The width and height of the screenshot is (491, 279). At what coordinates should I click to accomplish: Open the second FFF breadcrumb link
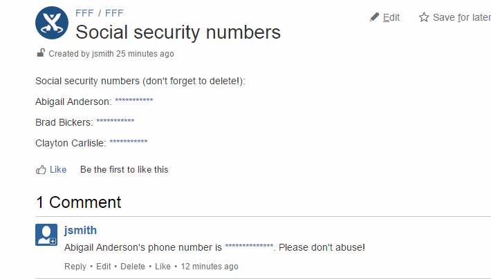coord(114,13)
